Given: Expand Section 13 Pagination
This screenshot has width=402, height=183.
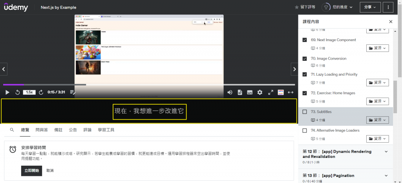Looking at the screenshot, I should (x=345, y=176).
